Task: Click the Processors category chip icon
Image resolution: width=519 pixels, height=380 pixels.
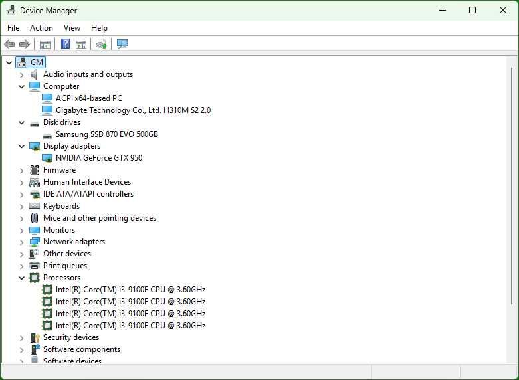Action: 35,278
